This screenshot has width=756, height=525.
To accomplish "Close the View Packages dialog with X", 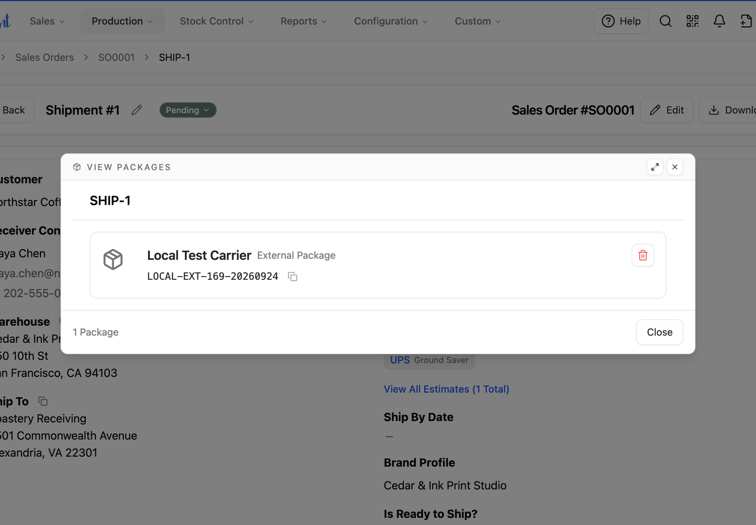I will (675, 167).
